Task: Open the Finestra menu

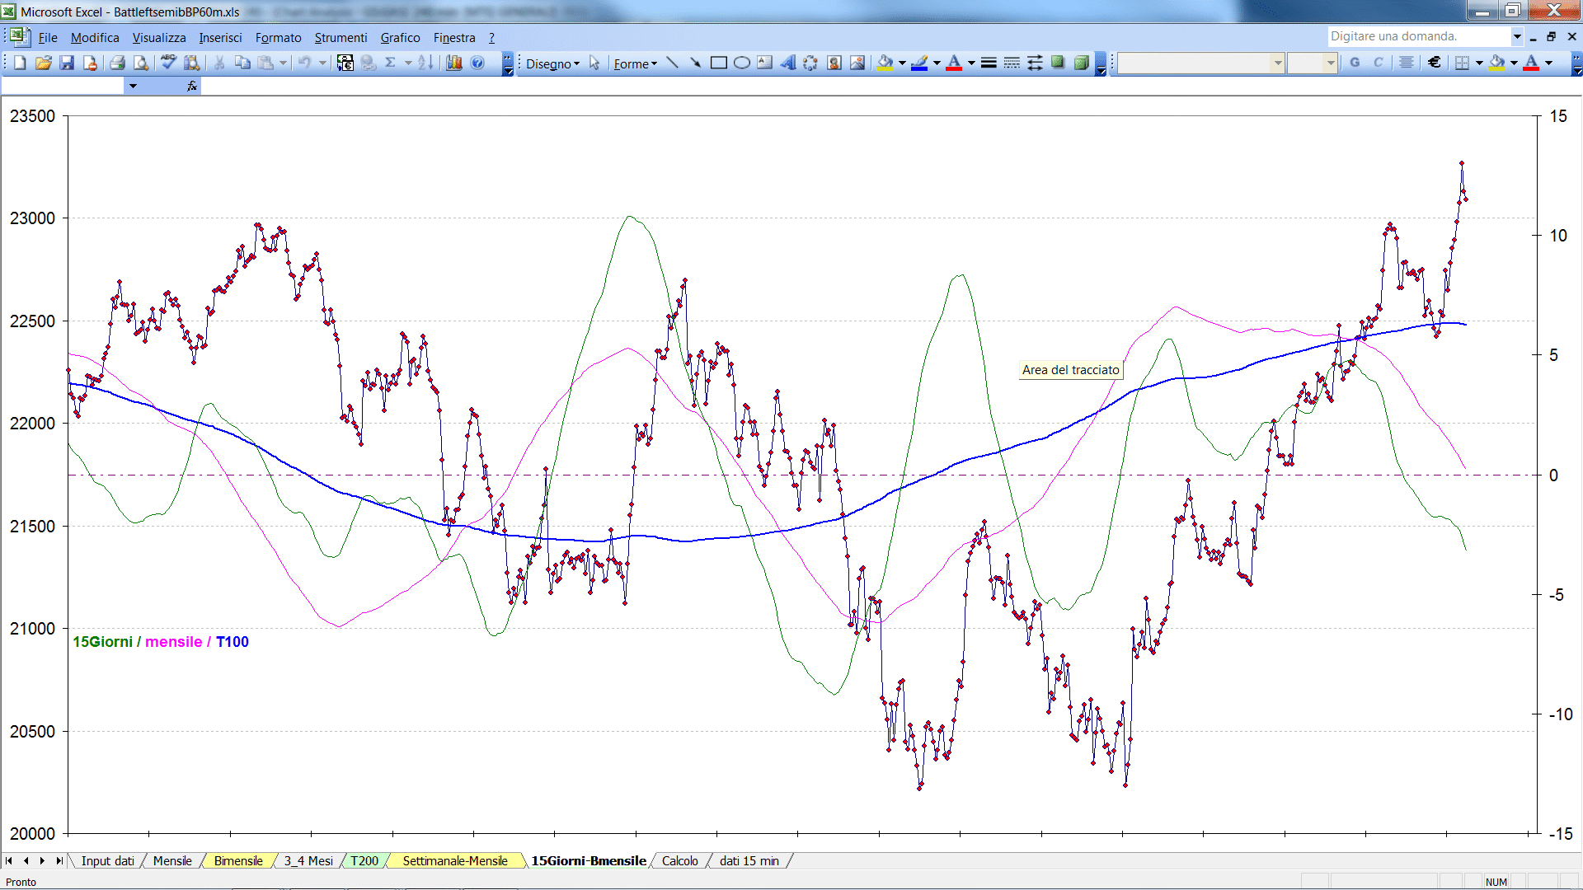Action: [x=454, y=38]
